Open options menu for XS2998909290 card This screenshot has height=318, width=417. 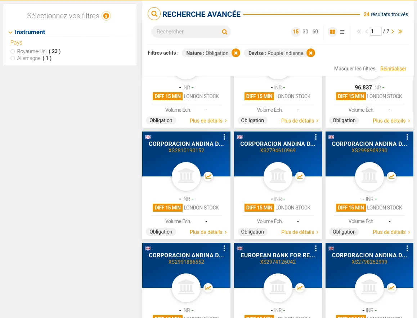point(407,137)
